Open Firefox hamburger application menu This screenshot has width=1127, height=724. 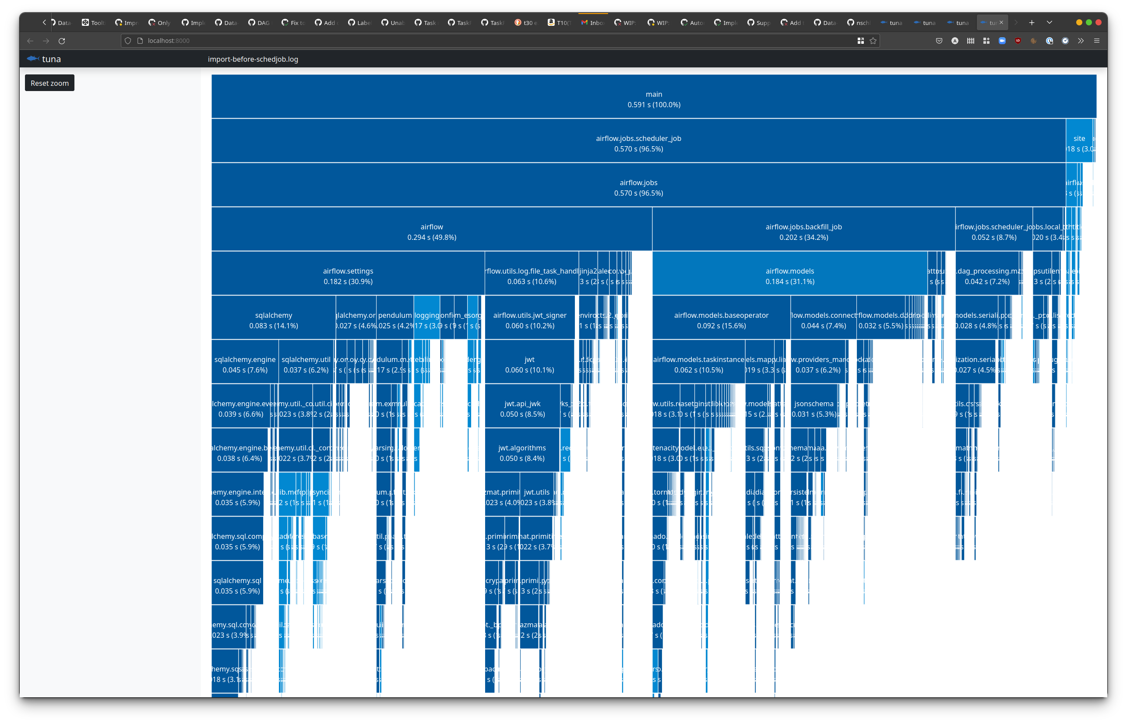[x=1097, y=41]
